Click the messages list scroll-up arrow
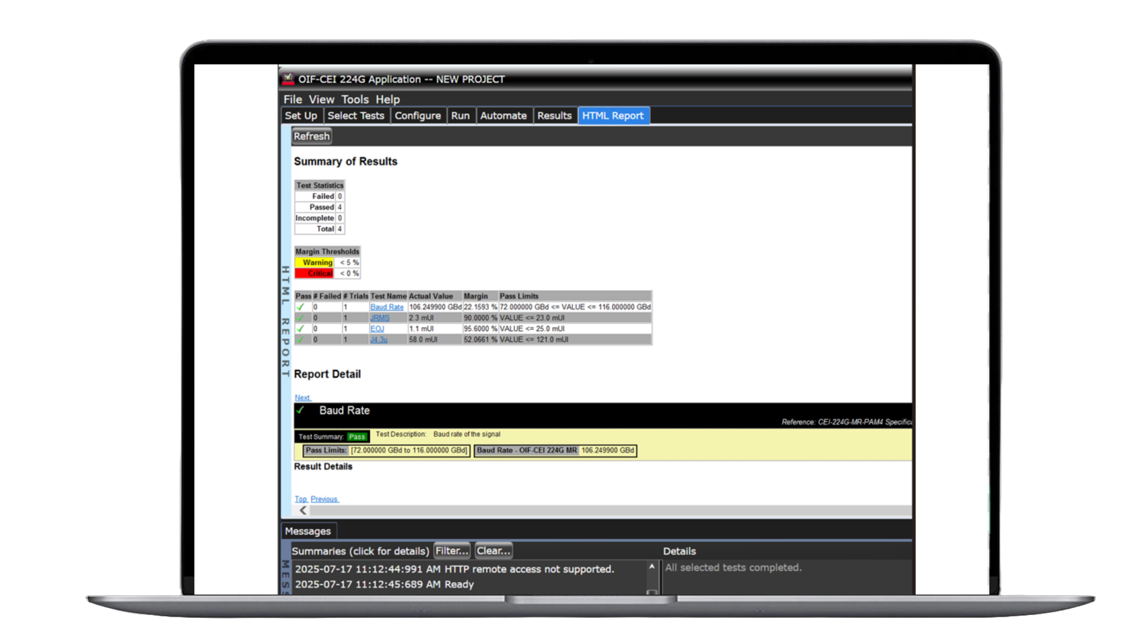This screenshot has height=632, width=1124. tap(652, 566)
